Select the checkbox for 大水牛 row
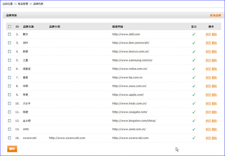Image resolution: width=225 pixels, height=156 pixels. pos(10,103)
